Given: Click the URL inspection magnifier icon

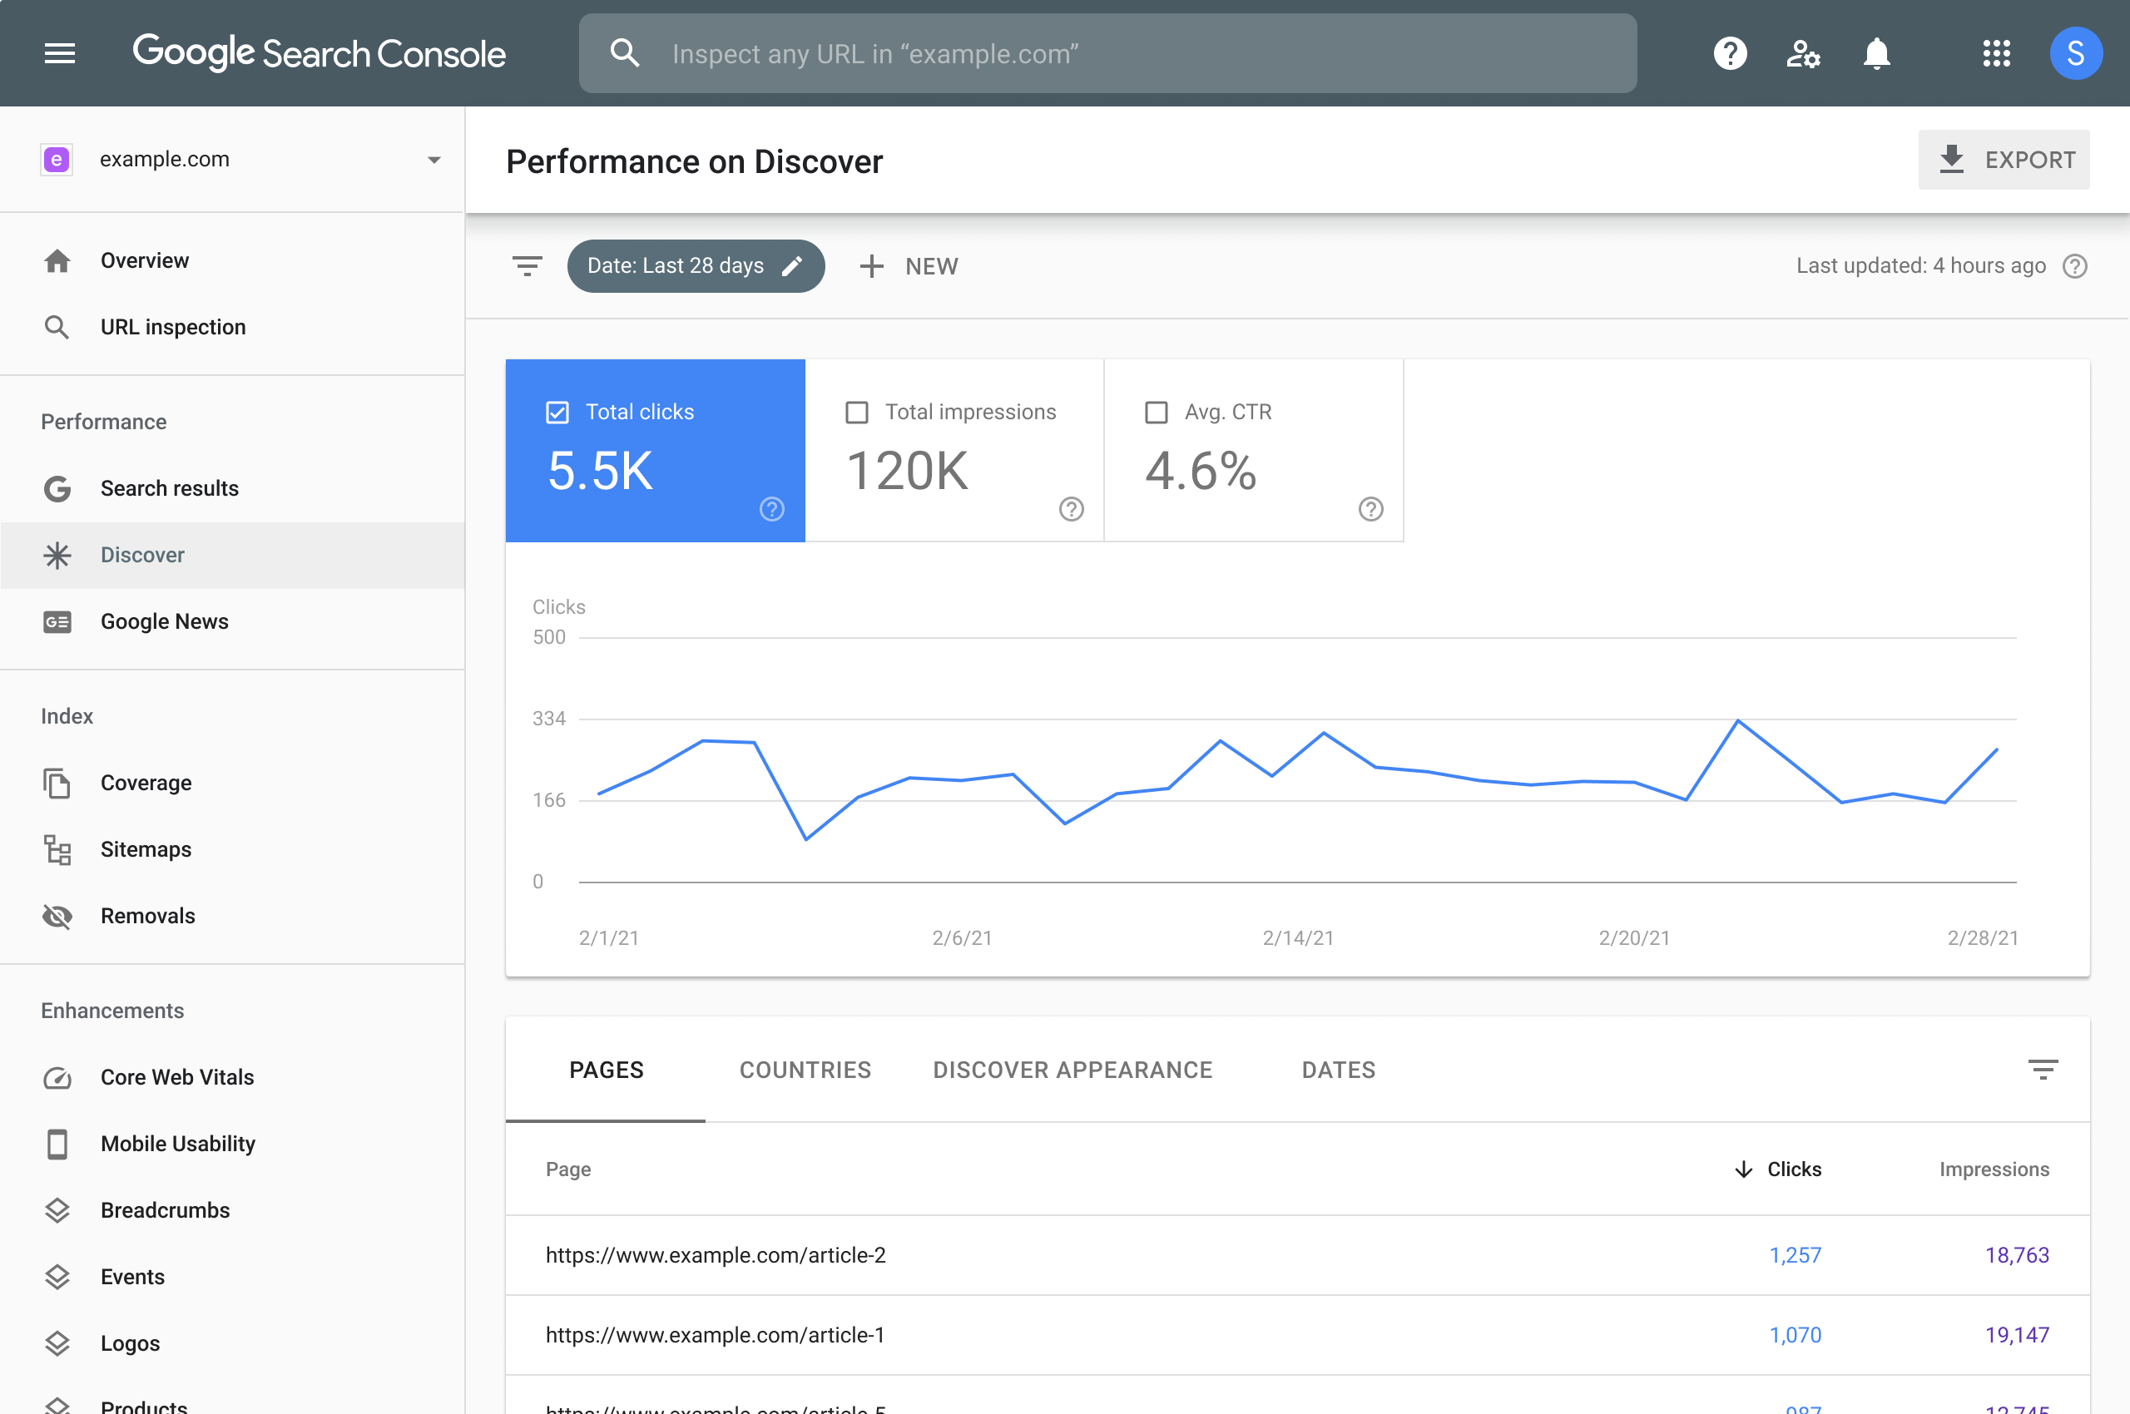Looking at the screenshot, I should point(57,327).
